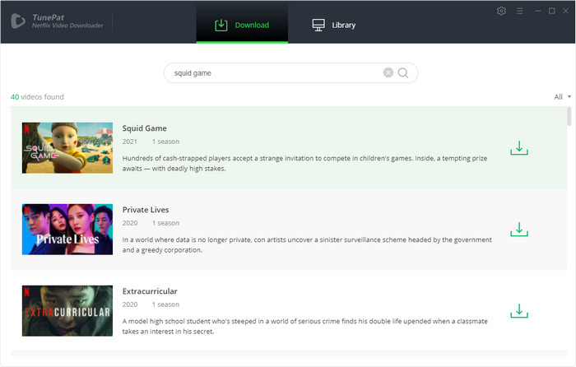Open the Private Lives thumbnail
Screen dimensions: 576x367
pyautogui.click(x=67, y=230)
